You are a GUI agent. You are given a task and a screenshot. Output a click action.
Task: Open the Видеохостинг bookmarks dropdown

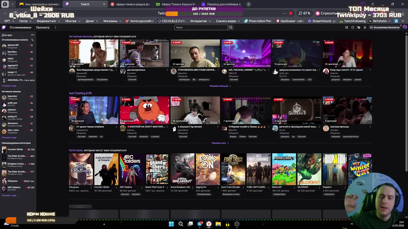48,21
